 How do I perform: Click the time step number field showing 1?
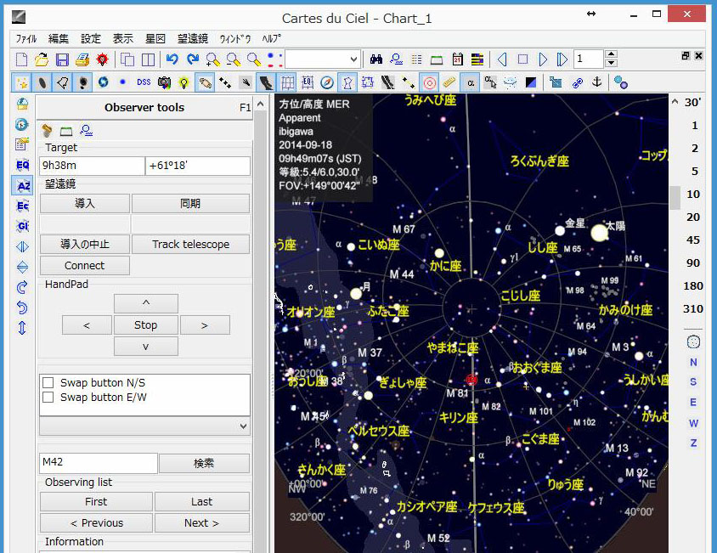click(x=589, y=59)
